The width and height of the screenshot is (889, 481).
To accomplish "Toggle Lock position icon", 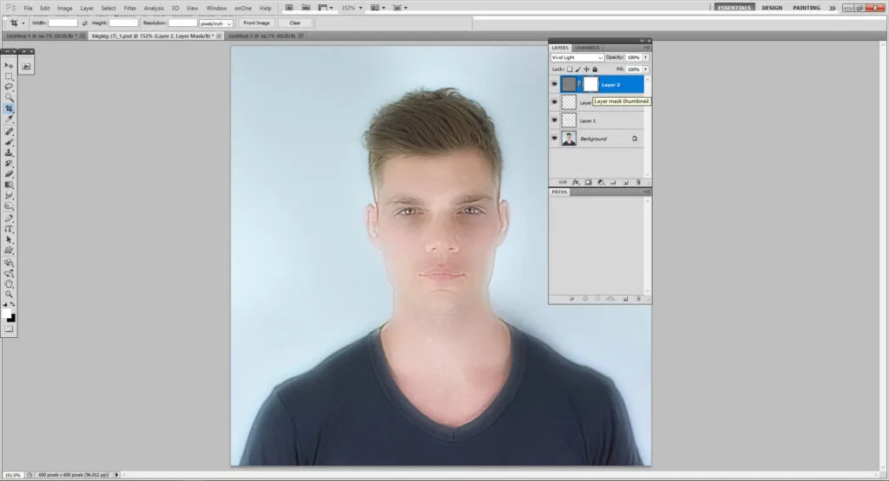I will [586, 69].
